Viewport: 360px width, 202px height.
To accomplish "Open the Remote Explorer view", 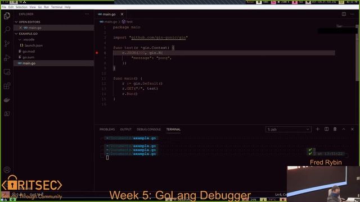I will [x=7, y=72].
